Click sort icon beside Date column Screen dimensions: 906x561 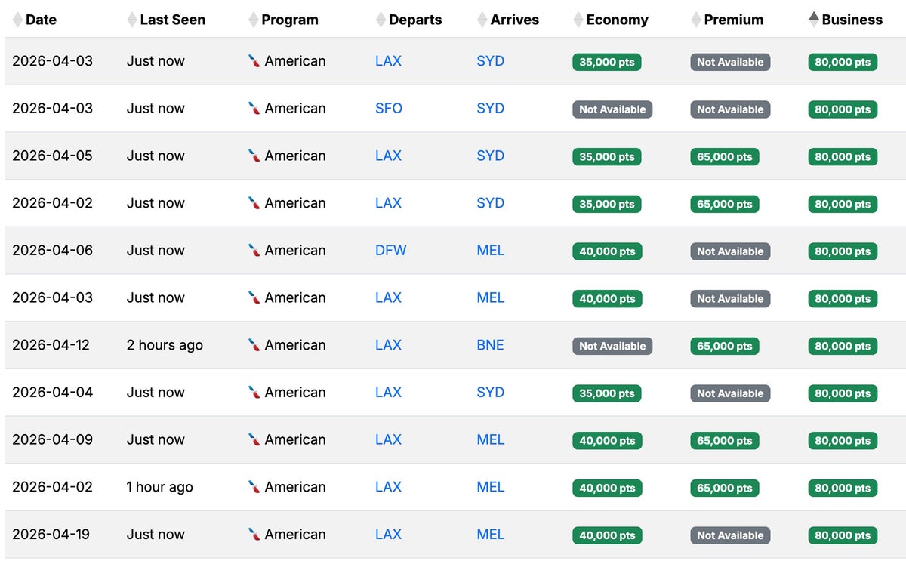coord(17,20)
